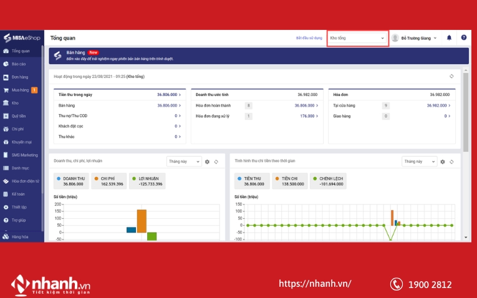Screen dimensions: 477x298
Task: Open settings gear of Doanh thu chart
Action: click(207, 161)
